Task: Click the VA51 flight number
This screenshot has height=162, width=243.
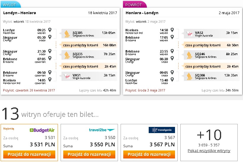Action: (x=77, y=75)
